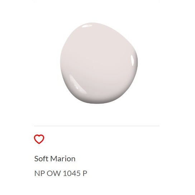Click the center of the pale pink paint drop
Image resolution: width=195 pixels, height=195 pixels.
pos(99,63)
